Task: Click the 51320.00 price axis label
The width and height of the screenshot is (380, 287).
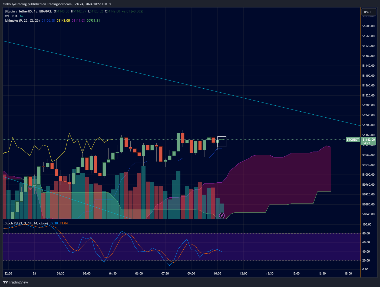Action: pos(368,95)
